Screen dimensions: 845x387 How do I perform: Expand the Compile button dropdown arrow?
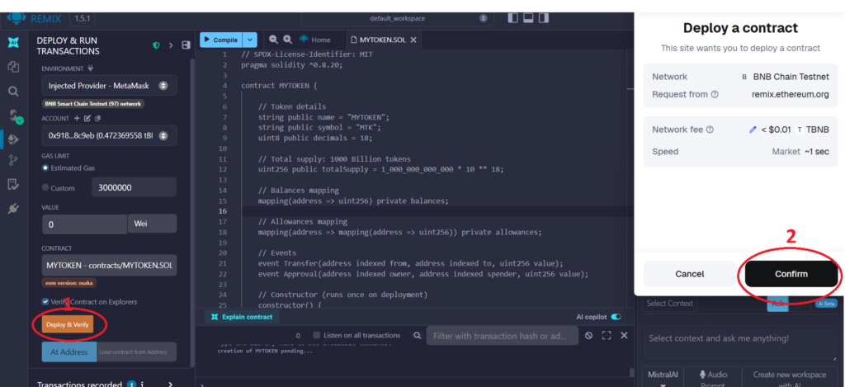click(250, 40)
